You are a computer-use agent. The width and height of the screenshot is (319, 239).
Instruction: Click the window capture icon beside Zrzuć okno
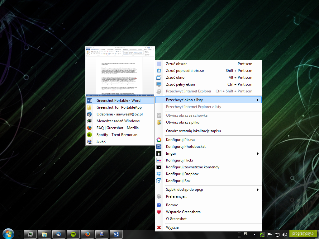159,77
